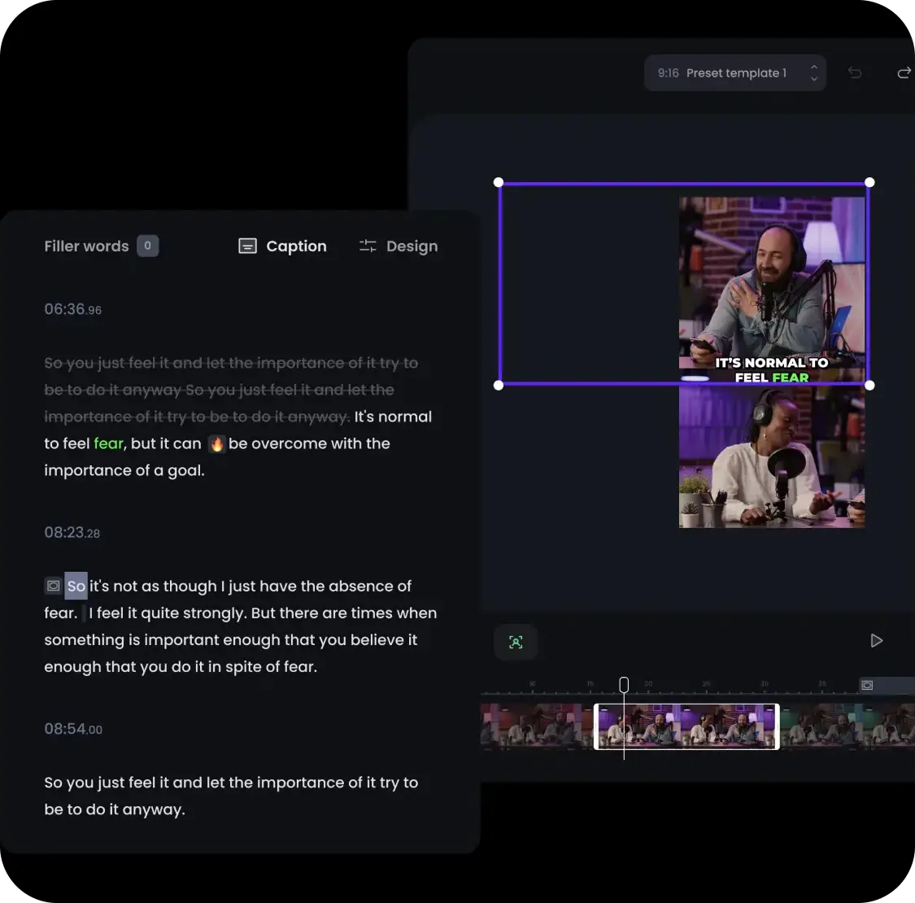Select the Caption panel icon

(246, 245)
